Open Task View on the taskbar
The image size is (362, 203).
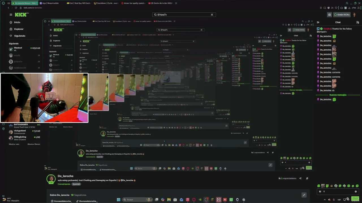pyautogui.click(x=156, y=200)
